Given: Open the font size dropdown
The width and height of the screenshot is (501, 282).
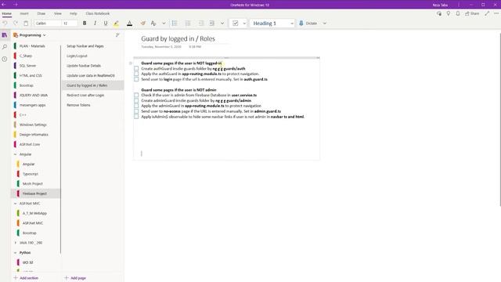Looking at the screenshot, I should click(70, 23).
